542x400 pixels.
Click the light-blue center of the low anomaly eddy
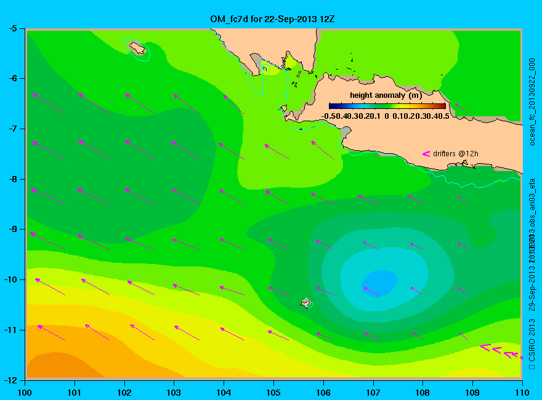(379, 282)
